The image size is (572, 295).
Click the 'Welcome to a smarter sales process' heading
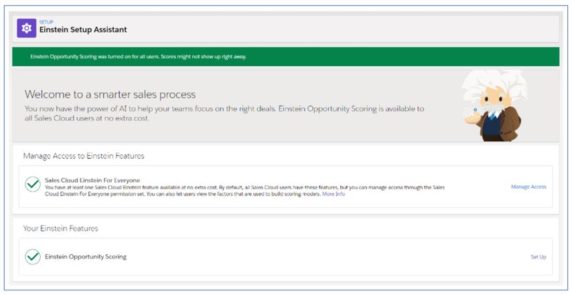pyautogui.click(x=110, y=94)
